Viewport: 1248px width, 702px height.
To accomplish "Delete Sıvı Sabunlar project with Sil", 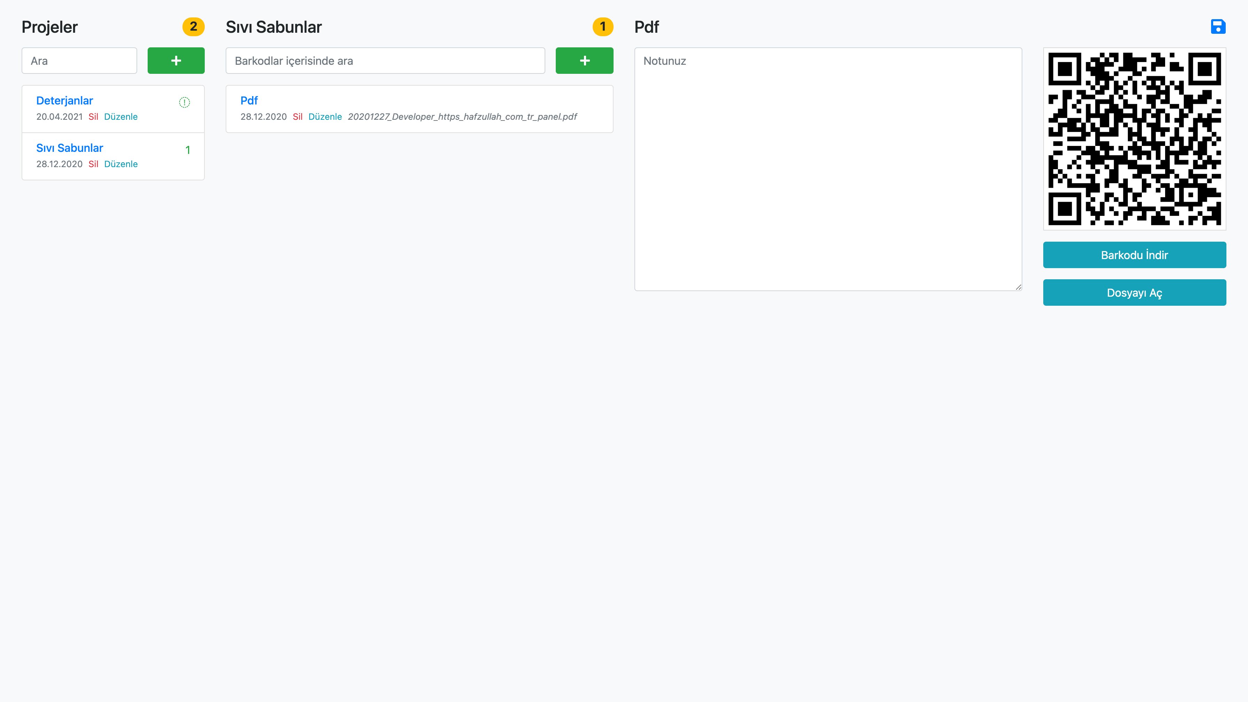I will 94,164.
